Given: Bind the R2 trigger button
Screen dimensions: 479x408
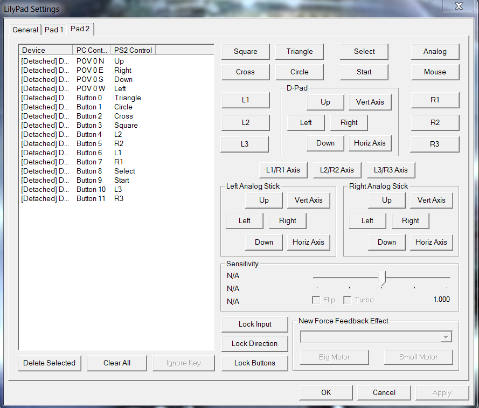Looking at the screenshot, I should click(435, 122).
